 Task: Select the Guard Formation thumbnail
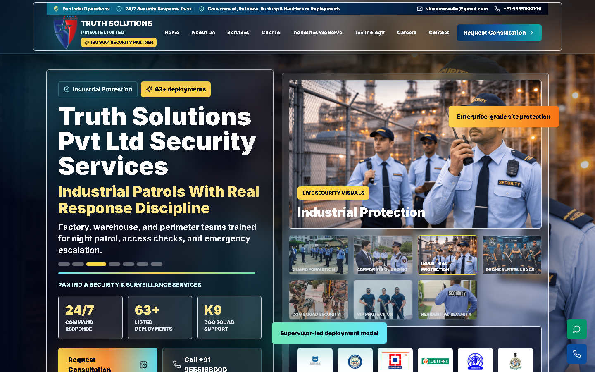point(319,255)
